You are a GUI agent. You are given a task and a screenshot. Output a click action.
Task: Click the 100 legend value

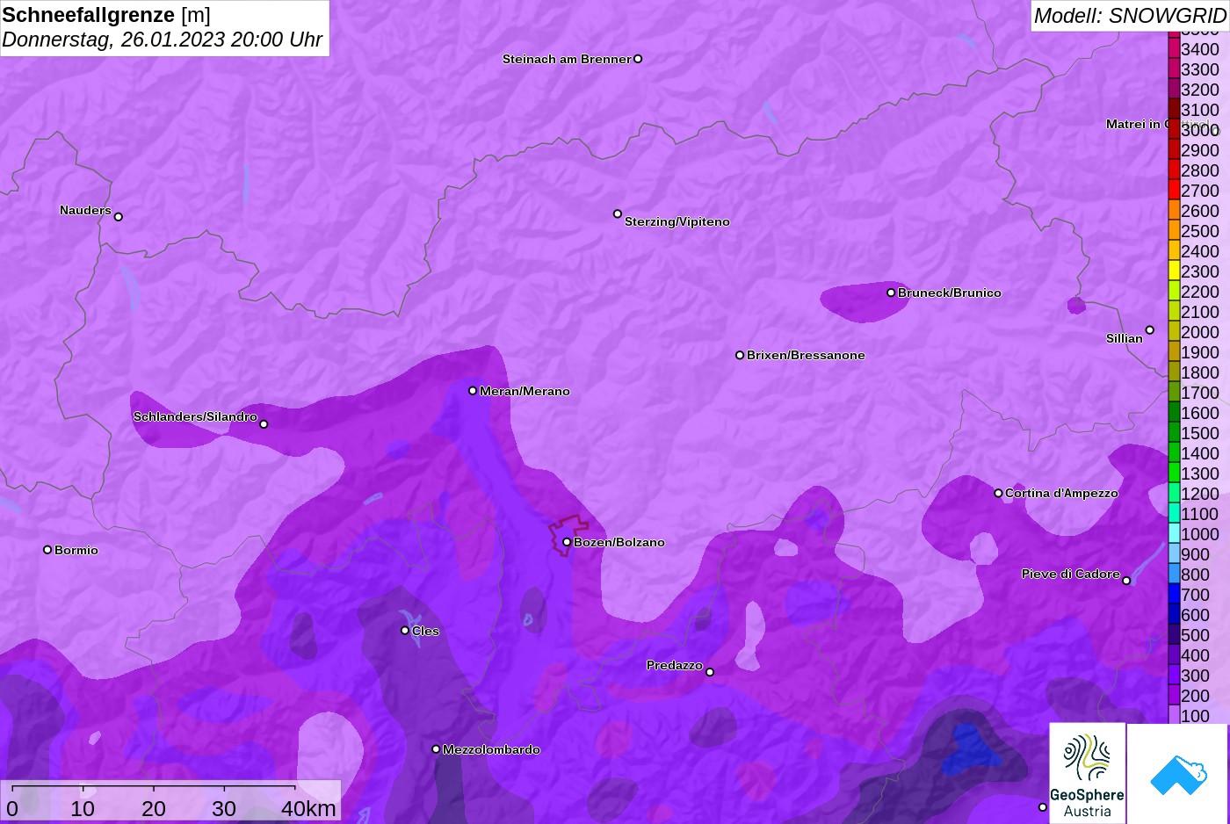pyautogui.click(x=1195, y=716)
